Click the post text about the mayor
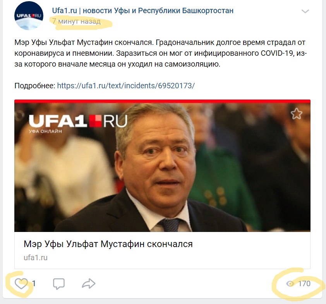Screen dimensions: 326x304 (161, 53)
